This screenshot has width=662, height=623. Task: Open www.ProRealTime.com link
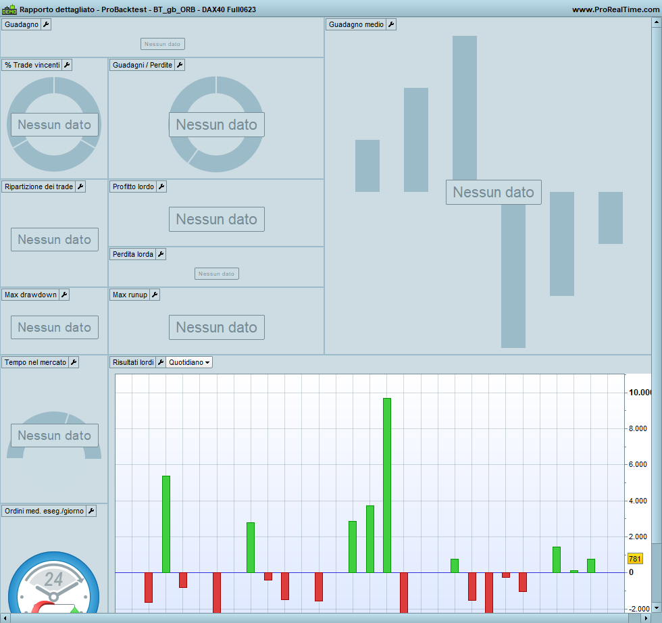pyautogui.click(x=615, y=9)
